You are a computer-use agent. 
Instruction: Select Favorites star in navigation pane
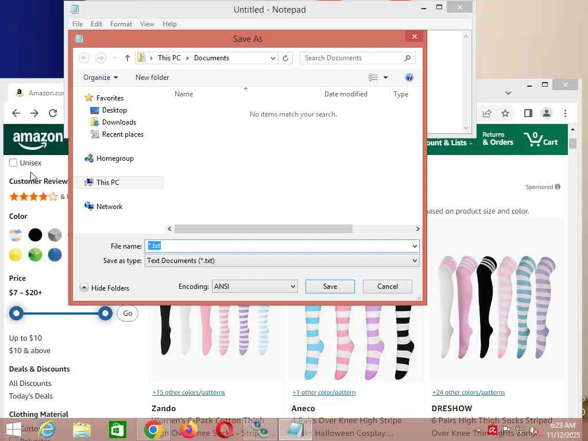[x=89, y=98]
